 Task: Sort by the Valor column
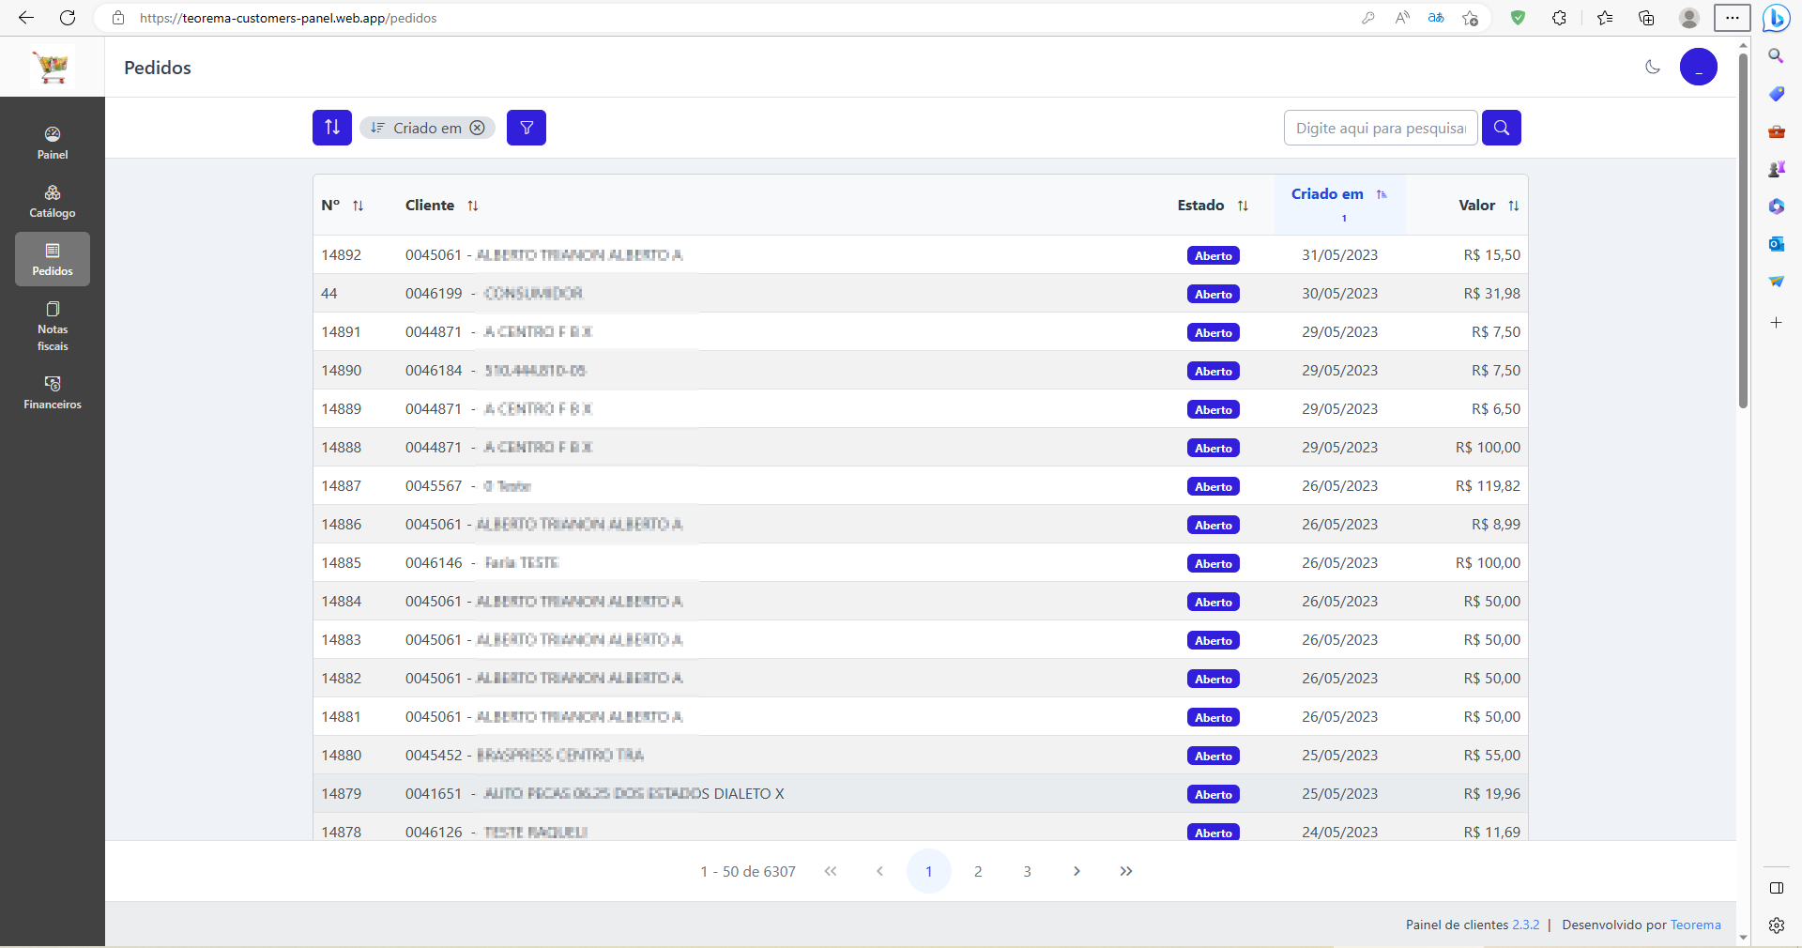(x=1514, y=206)
